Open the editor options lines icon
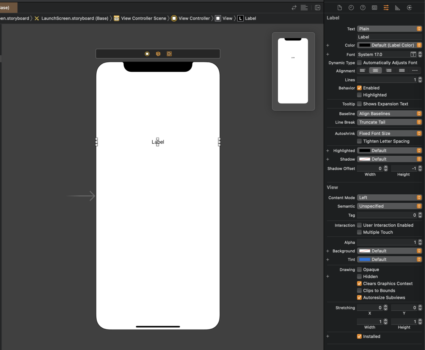Image resolution: width=425 pixels, height=350 pixels. pyautogui.click(x=304, y=7)
